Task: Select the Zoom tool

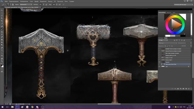Action: tap(2, 61)
